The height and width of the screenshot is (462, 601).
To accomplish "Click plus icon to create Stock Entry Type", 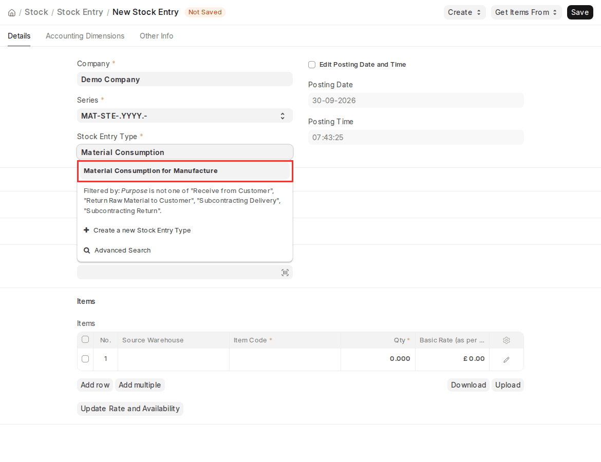I will (86, 230).
